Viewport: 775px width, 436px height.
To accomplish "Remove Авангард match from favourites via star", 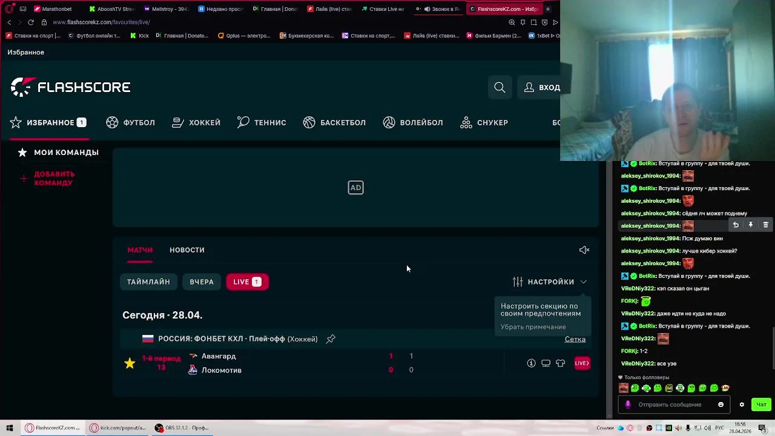I will tap(130, 363).
